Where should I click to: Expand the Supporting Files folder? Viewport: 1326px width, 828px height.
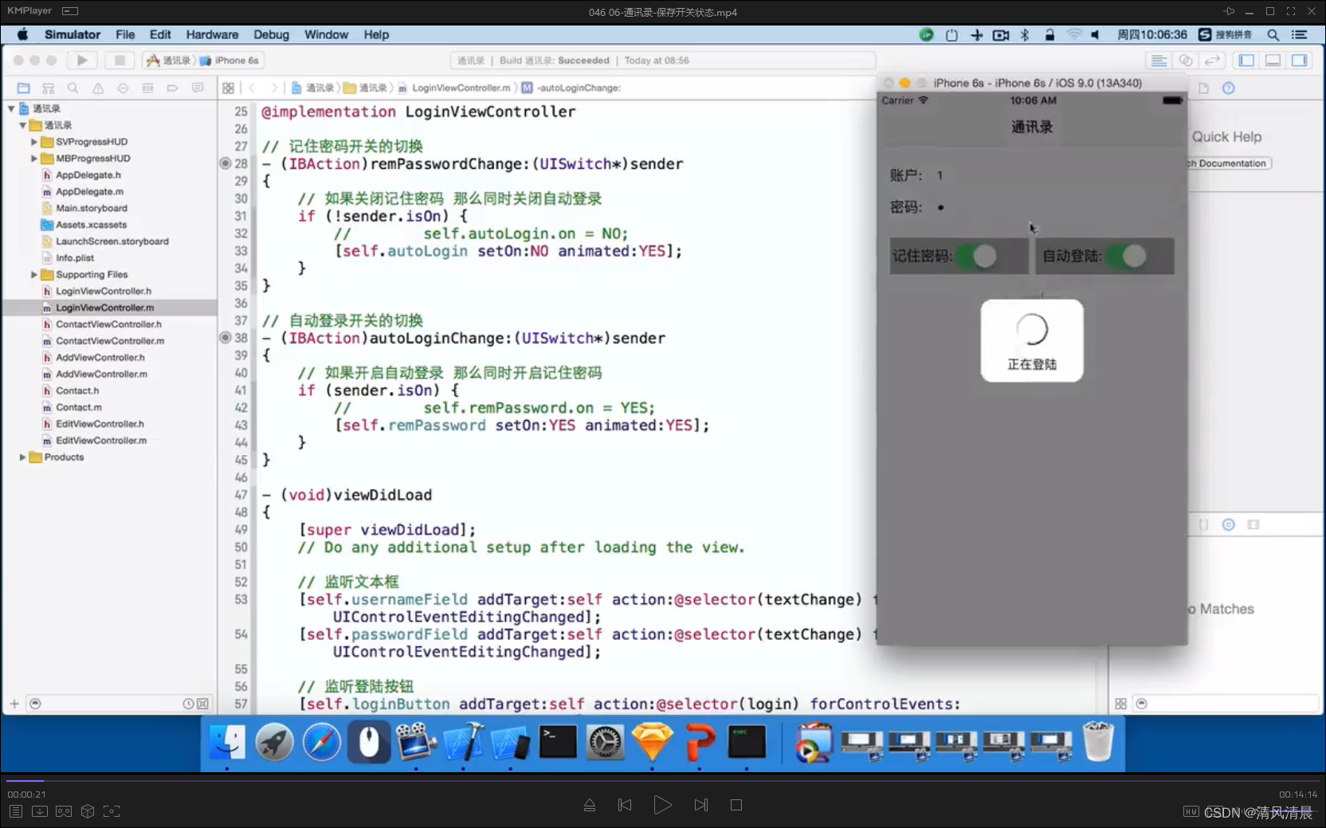point(33,275)
